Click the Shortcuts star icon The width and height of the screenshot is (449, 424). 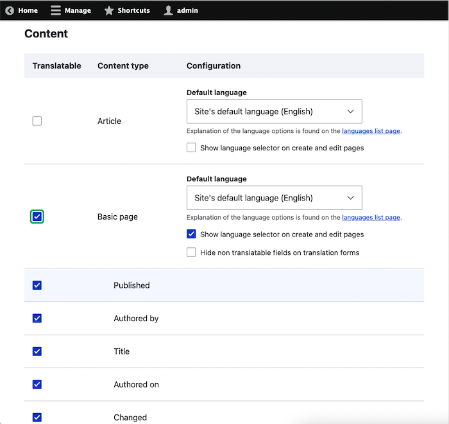tap(109, 10)
